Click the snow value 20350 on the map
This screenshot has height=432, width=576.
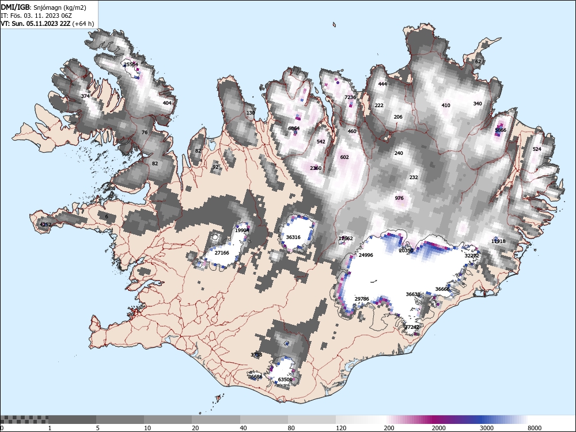pyautogui.click(x=406, y=251)
